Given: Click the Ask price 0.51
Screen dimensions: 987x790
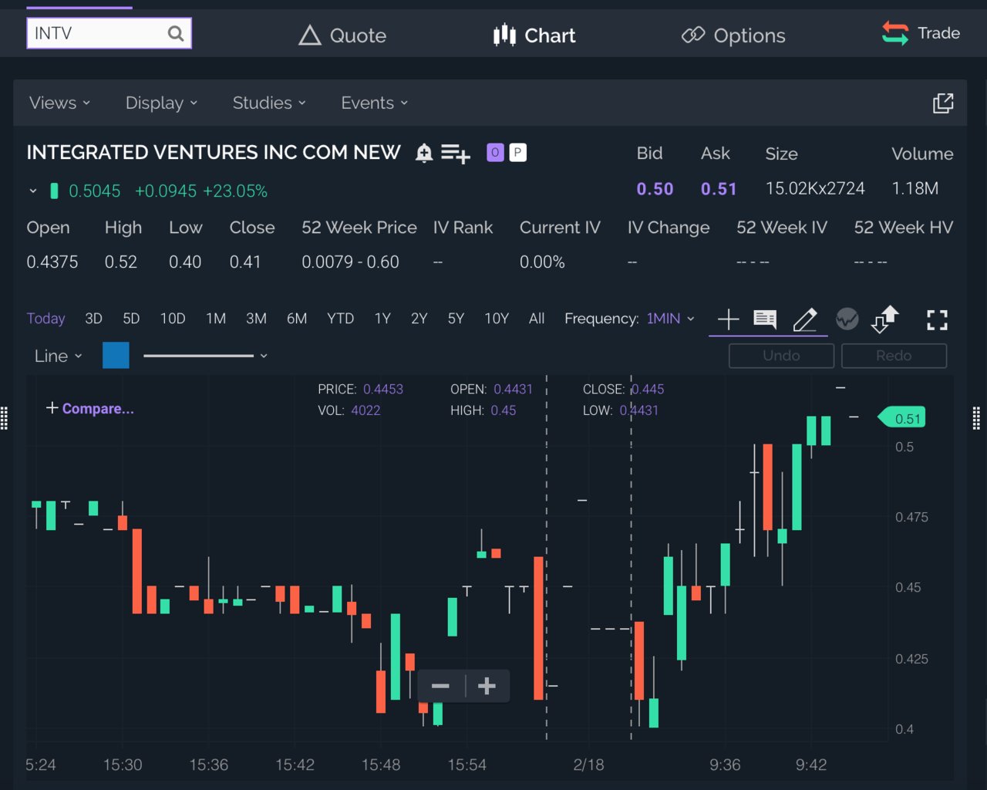Looking at the screenshot, I should click(x=719, y=189).
